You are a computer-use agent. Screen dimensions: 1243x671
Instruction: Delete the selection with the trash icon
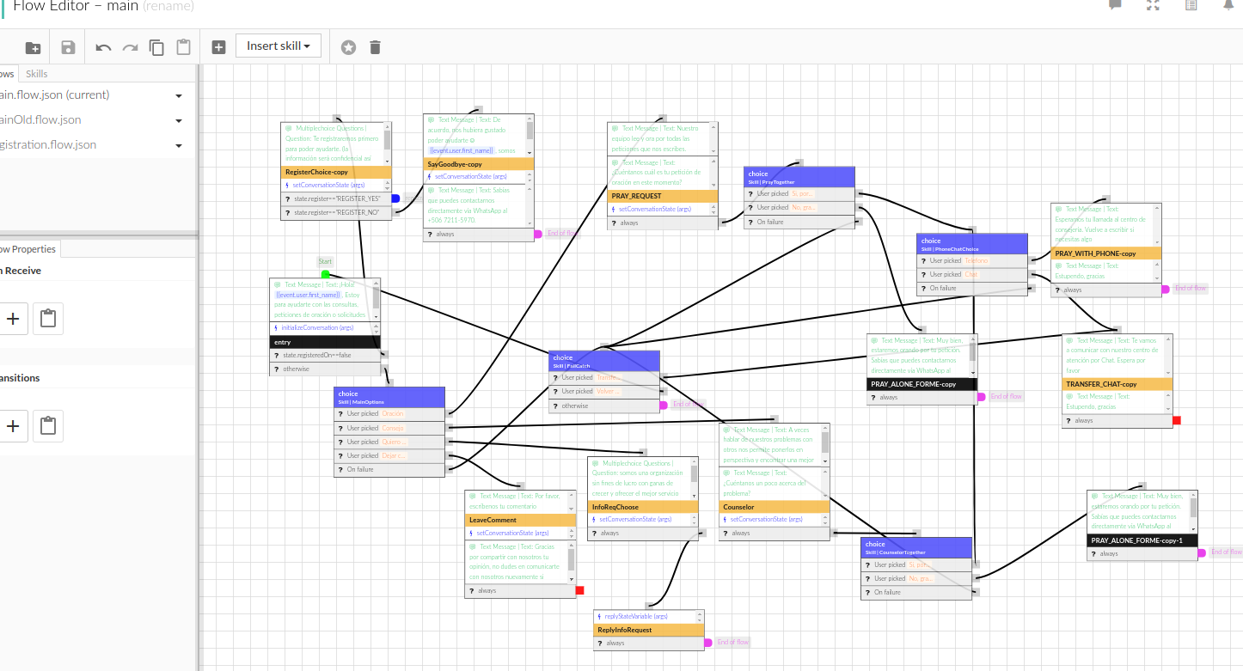[x=375, y=47]
